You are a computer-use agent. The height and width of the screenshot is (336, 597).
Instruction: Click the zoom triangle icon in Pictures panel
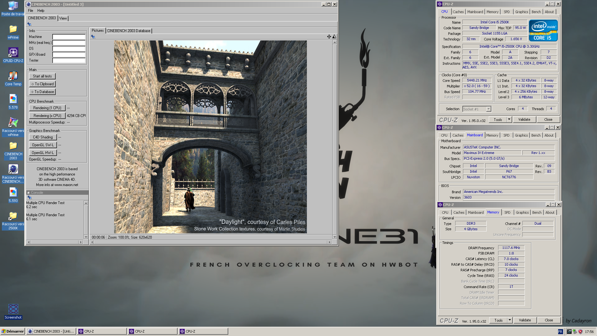coord(334,37)
